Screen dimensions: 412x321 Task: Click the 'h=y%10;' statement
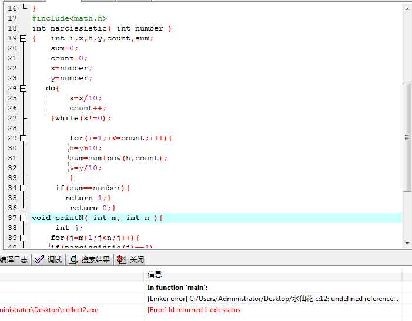85,148
